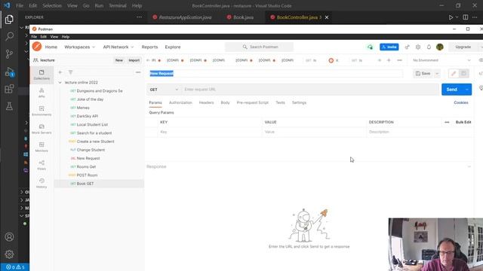This screenshot has width=483, height=271.
Task: Open the VS Code Terminal menu
Action: (118, 5)
